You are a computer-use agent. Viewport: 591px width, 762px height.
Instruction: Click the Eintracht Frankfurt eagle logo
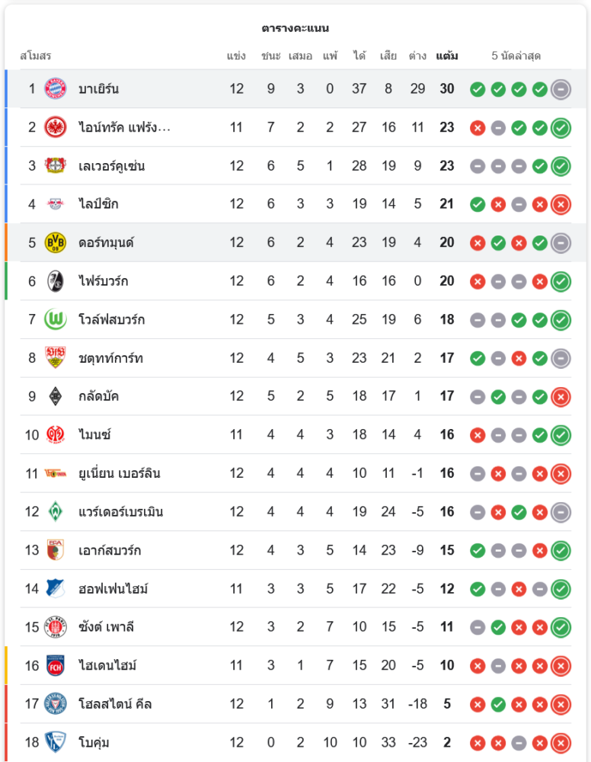(x=56, y=127)
